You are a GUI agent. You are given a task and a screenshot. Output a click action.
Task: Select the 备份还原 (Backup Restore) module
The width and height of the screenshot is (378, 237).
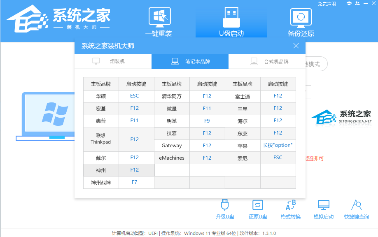pos(300,21)
